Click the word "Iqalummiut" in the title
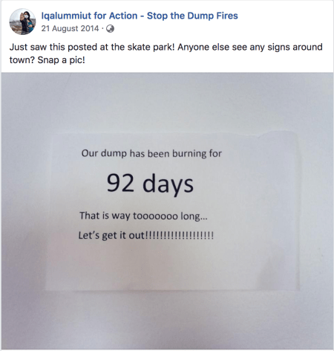This screenshot has height=351, width=334. click(x=66, y=16)
